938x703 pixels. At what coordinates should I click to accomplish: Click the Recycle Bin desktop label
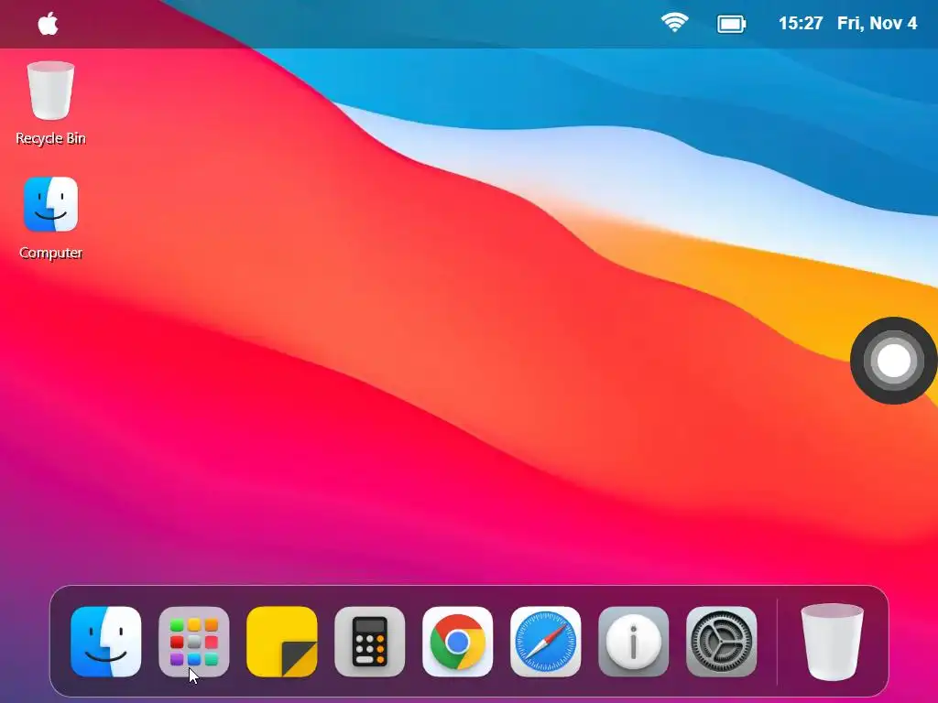click(51, 138)
